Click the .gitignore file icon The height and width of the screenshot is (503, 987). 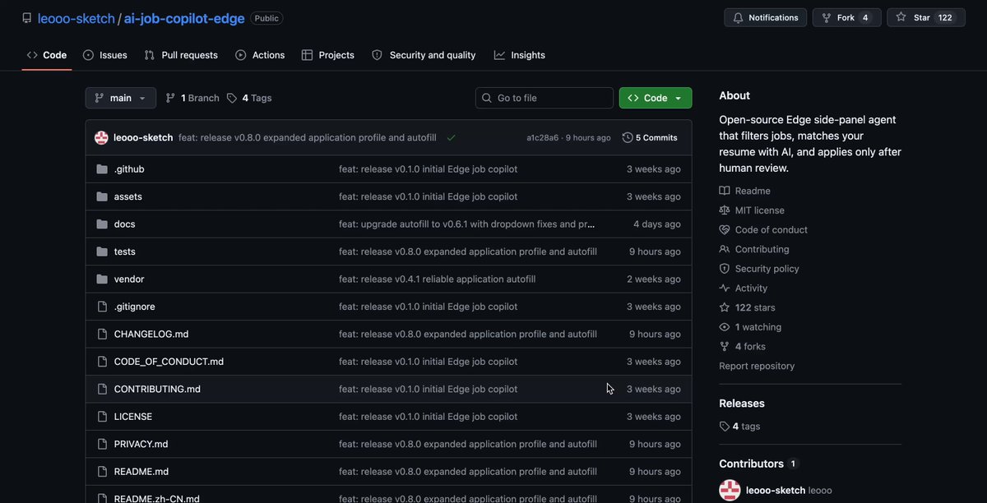pyautogui.click(x=102, y=307)
